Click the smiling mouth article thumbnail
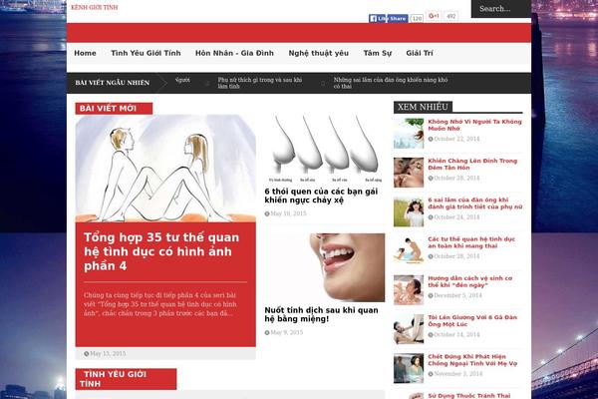Viewport: 598px width, 399px height. point(325,267)
